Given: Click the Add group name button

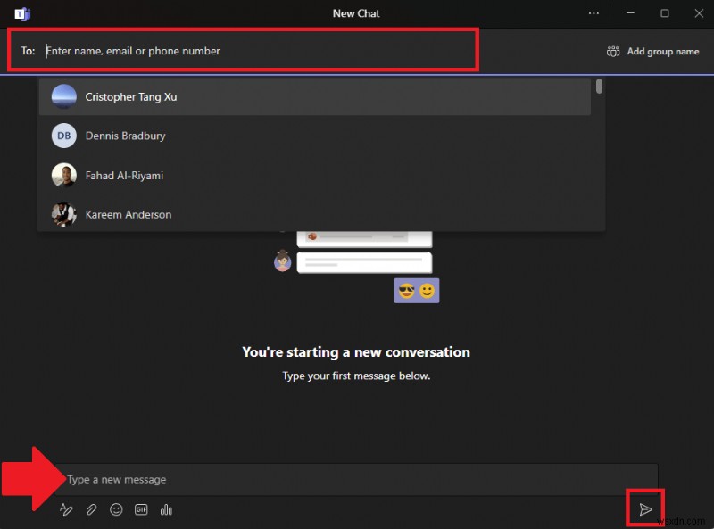Looking at the screenshot, I should coord(661,51).
